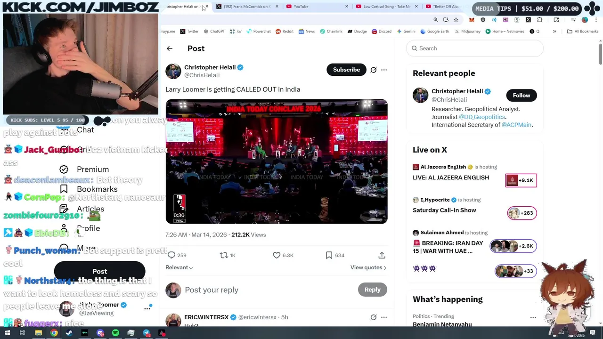Play the India Today Conclave video

tap(277, 161)
